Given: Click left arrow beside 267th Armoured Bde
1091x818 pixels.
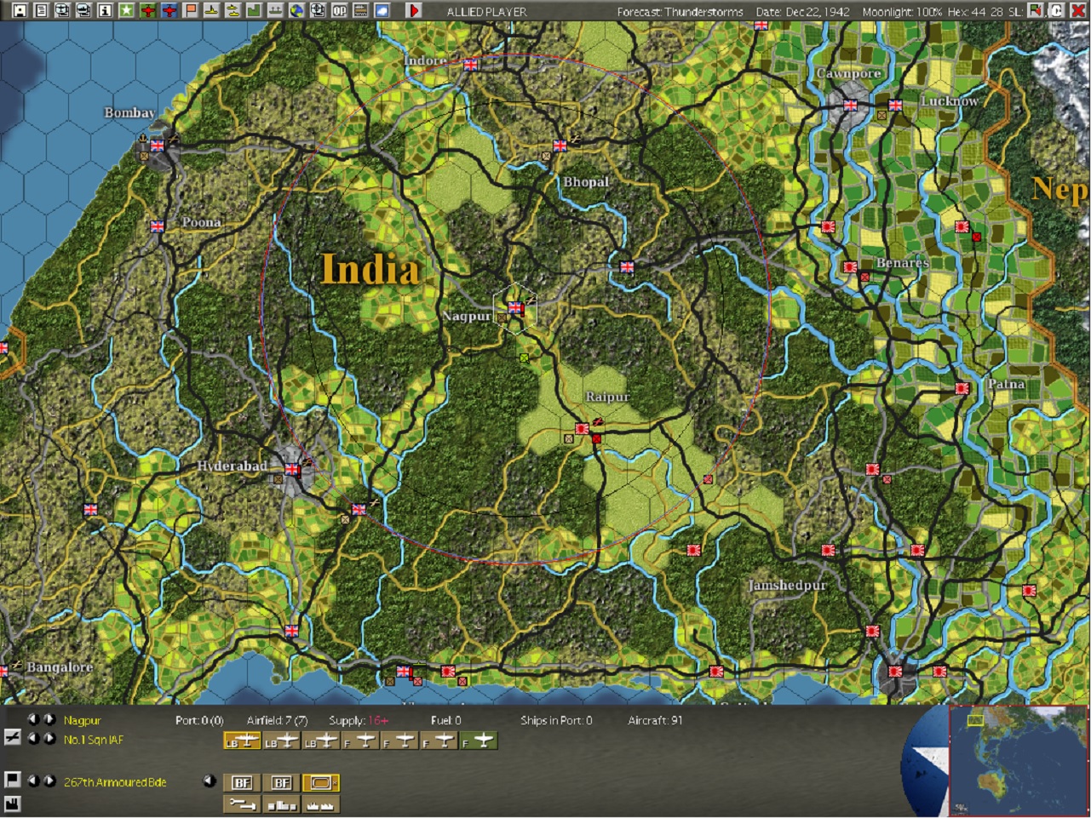Looking at the screenshot, I should [34, 781].
